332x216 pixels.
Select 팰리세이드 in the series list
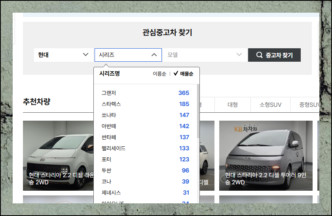(x=145, y=148)
